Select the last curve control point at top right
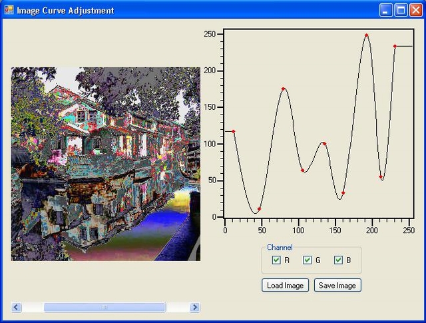 tap(395, 47)
